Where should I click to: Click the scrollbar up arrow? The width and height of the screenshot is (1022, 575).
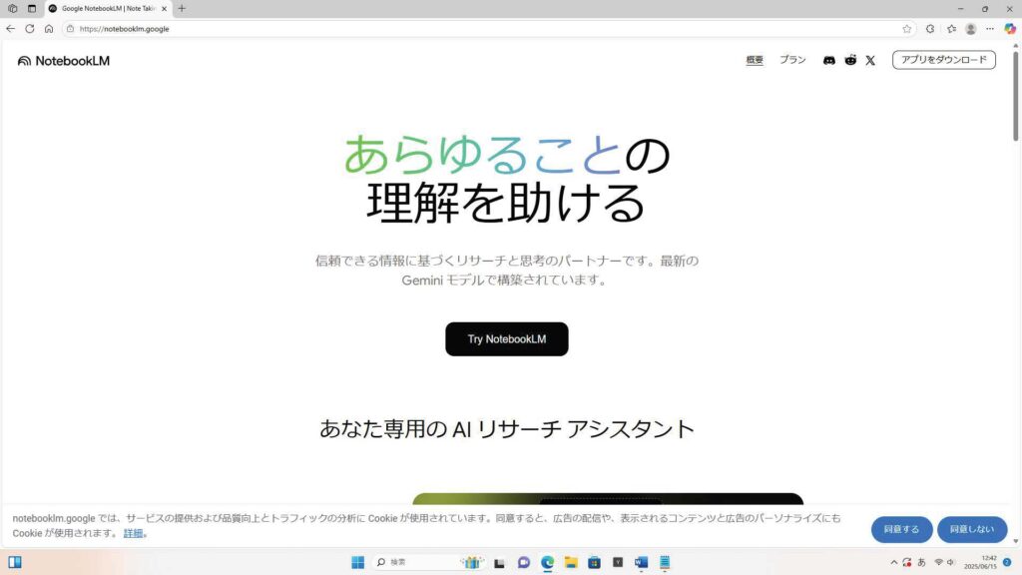pyautogui.click(x=1015, y=46)
